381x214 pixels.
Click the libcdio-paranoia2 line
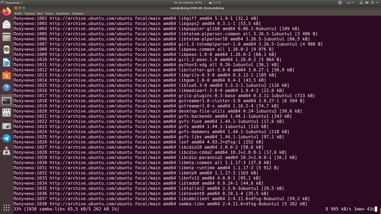tap(155, 158)
